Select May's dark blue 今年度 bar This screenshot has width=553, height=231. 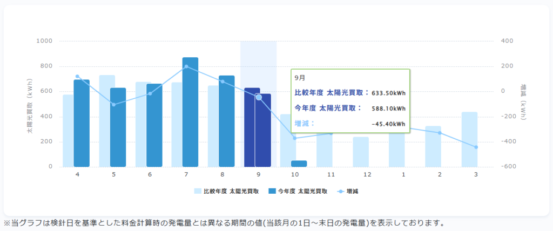point(118,127)
